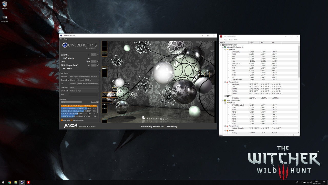The height and width of the screenshot is (185, 328).
Task: Select the Core i7-3930K ranking entry
Action: [79, 111]
